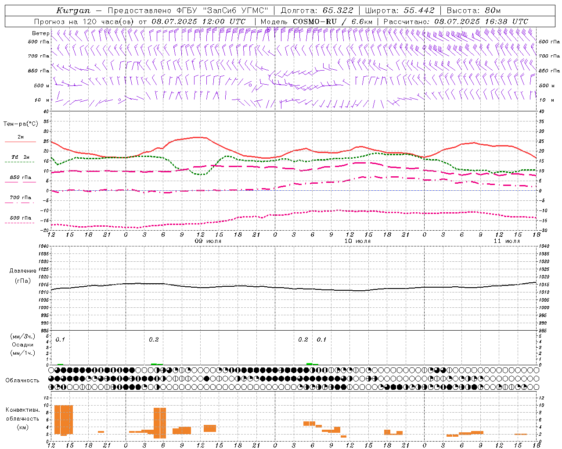The image size is (562, 449).
Task: Click the left 1040 tick of pressure axis
Action: click(x=44, y=246)
